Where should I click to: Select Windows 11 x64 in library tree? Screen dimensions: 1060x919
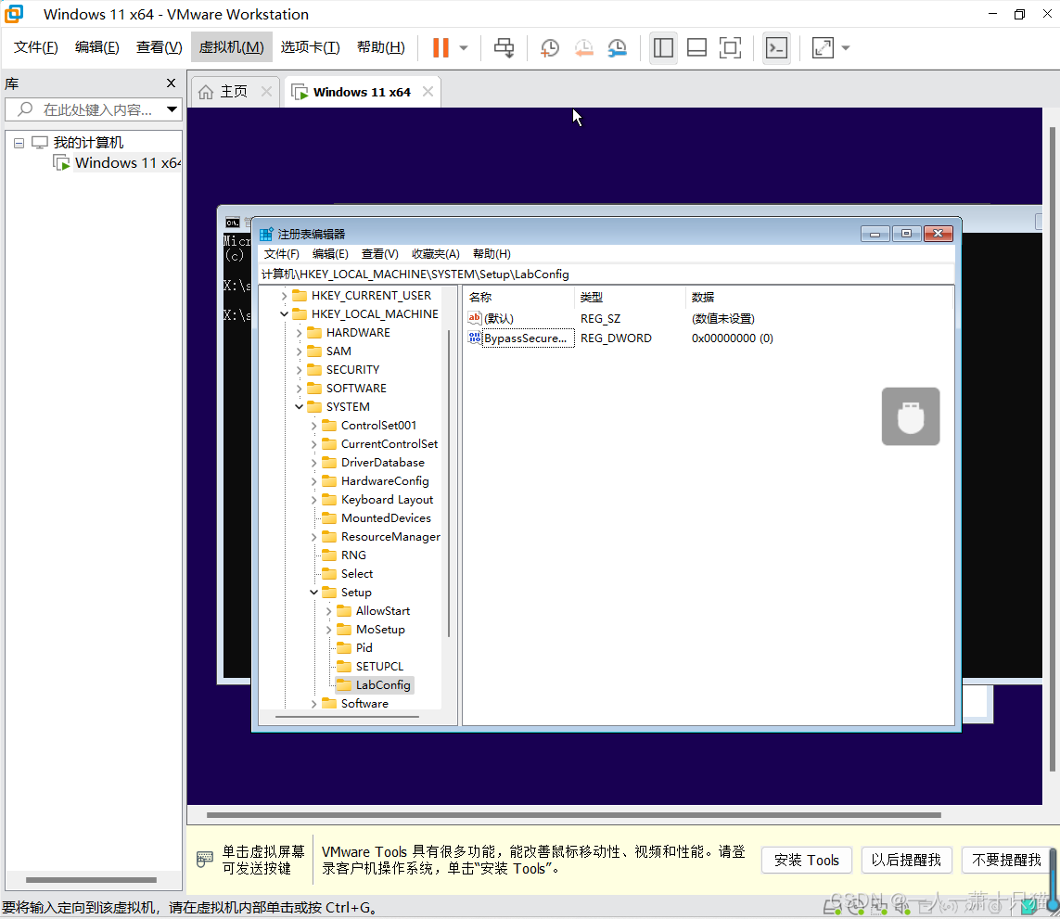click(x=126, y=163)
